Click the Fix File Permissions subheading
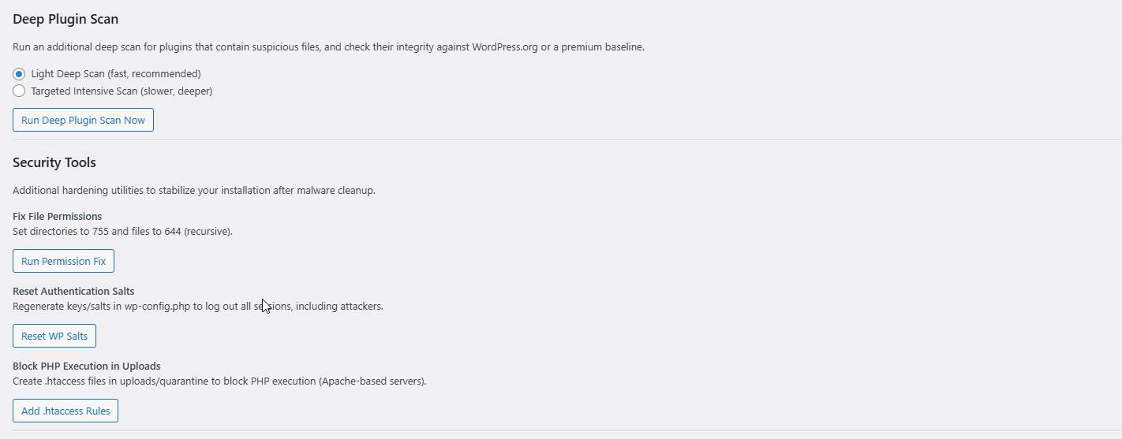 [x=58, y=216]
